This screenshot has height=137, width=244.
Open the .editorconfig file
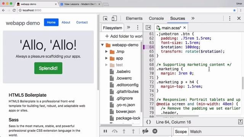pyautogui.click(x=127, y=85)
